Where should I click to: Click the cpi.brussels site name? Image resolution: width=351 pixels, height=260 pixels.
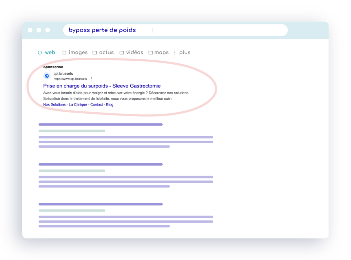pyautogui.click(x=63, y=74)
